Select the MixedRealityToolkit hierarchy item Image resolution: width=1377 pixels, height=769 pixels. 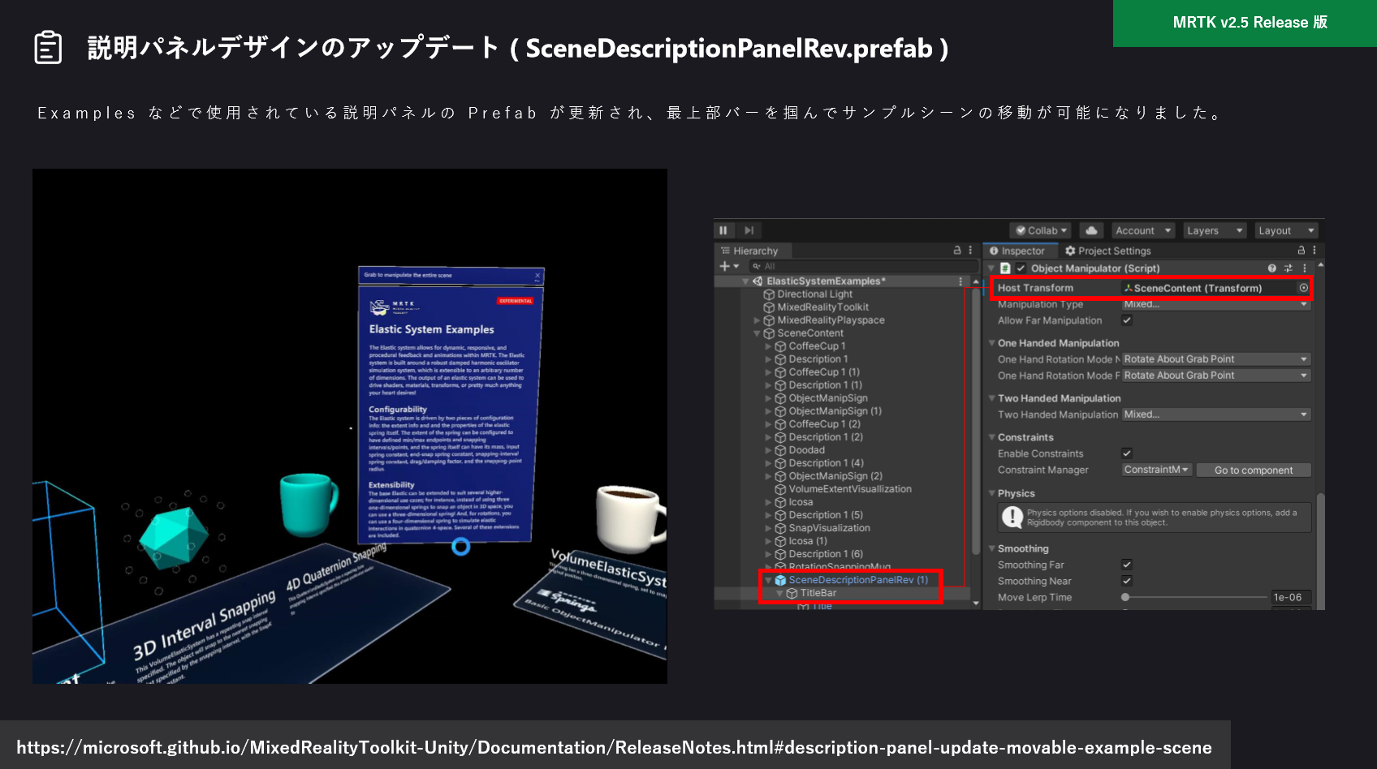pos(822,307)
